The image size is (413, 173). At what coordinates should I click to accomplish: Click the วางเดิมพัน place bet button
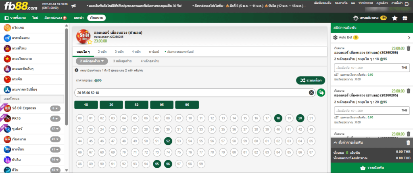tap(371, 168)
